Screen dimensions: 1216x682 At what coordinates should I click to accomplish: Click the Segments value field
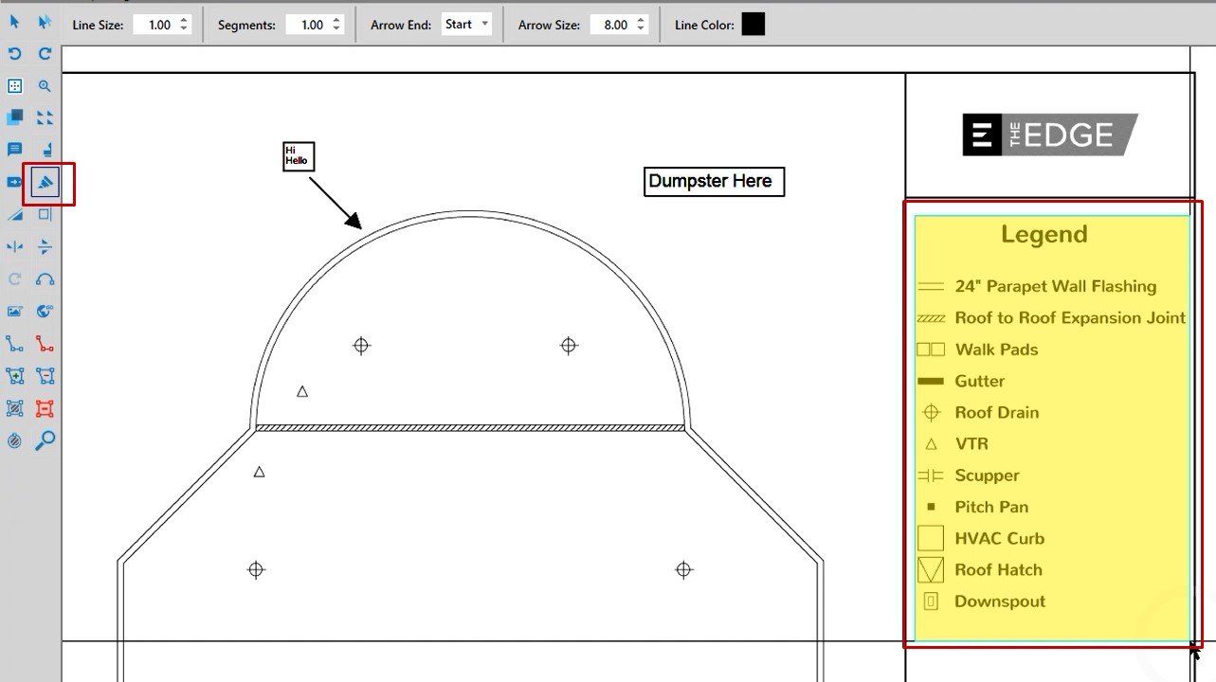click(312, 25)
